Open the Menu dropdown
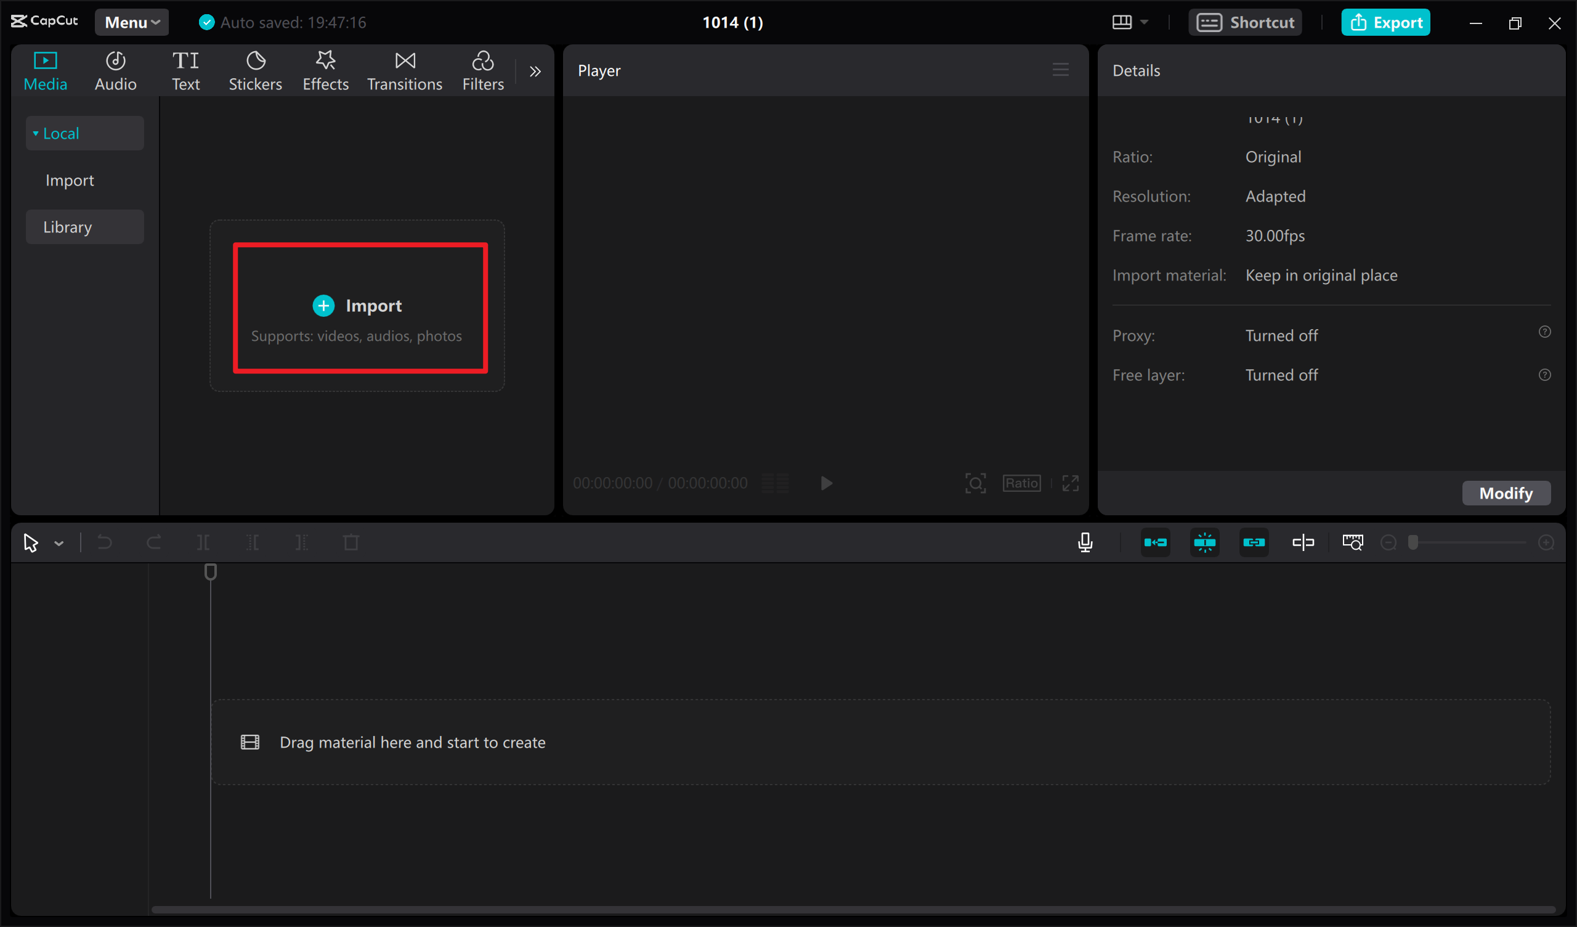The image size is (1577, 927). (131, 22)
